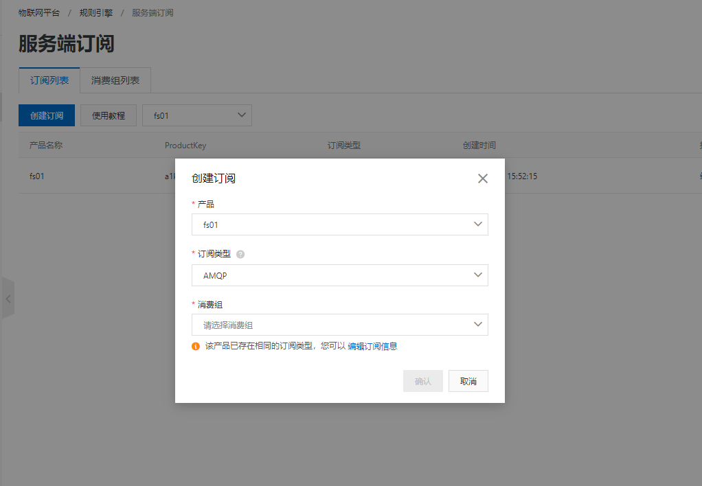The height and width of the screenshot is (486, 702).
Task: Click the 编辑订阅信息 link
Action: (x=372, y=347)
